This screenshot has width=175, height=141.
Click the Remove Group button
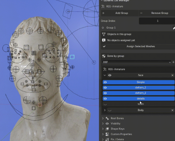(157, 13)
